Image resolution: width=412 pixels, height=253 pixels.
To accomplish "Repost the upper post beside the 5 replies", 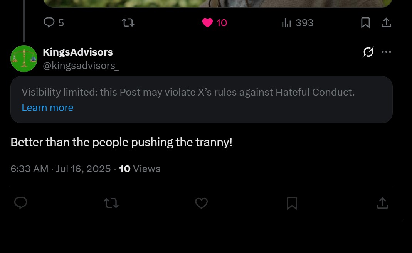I will [x=128, y=23].
